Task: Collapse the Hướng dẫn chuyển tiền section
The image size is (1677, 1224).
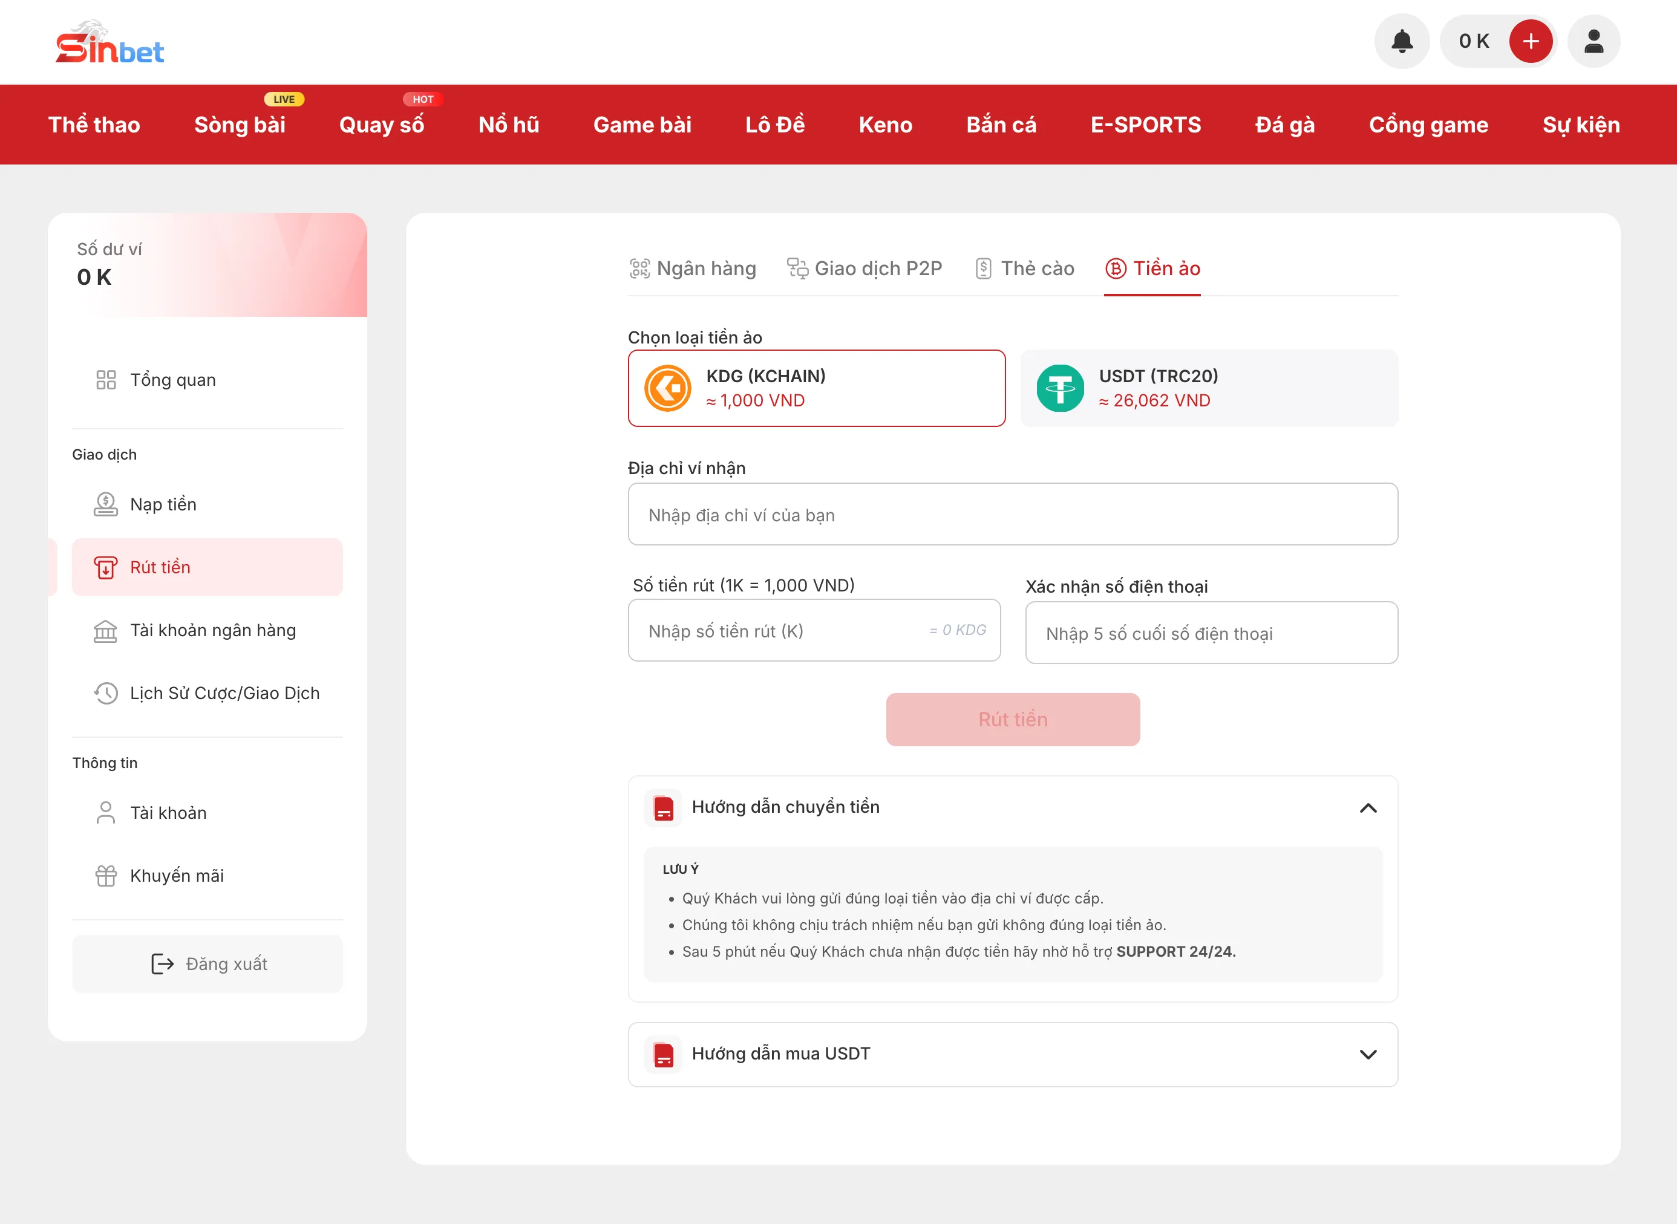Action: (x=1368, y=807)
